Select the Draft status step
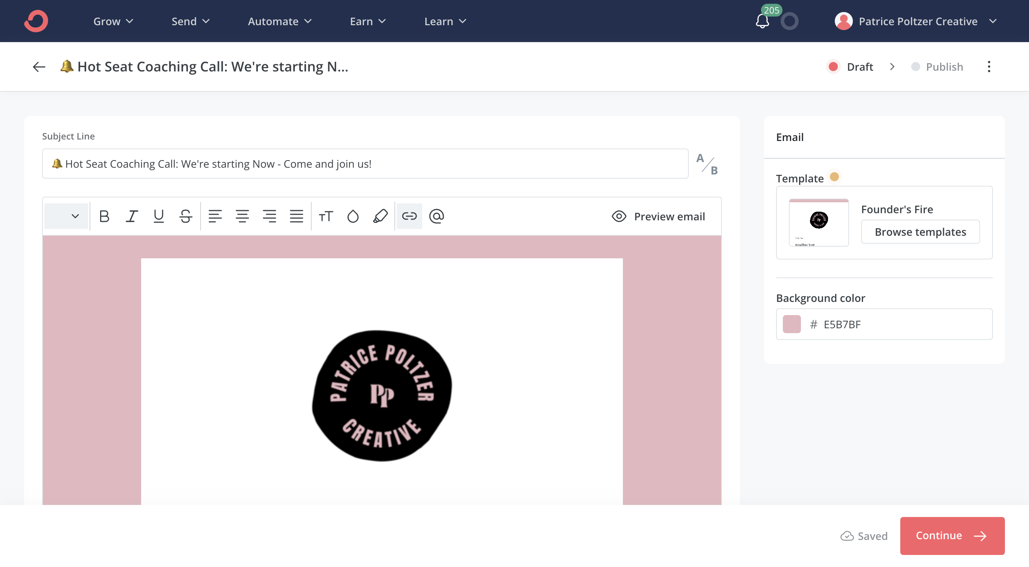Viewport: 1029px width, 567px height. (x=850, y=67)
